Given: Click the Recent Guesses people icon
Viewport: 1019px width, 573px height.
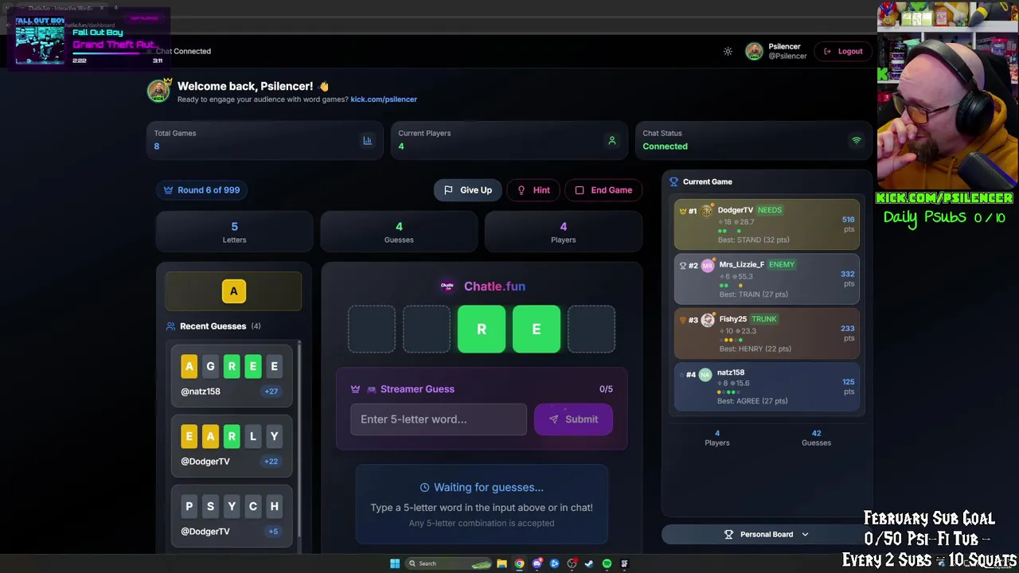Looking at the screenshot, I should pyautogui.click(x=170, y=326).
